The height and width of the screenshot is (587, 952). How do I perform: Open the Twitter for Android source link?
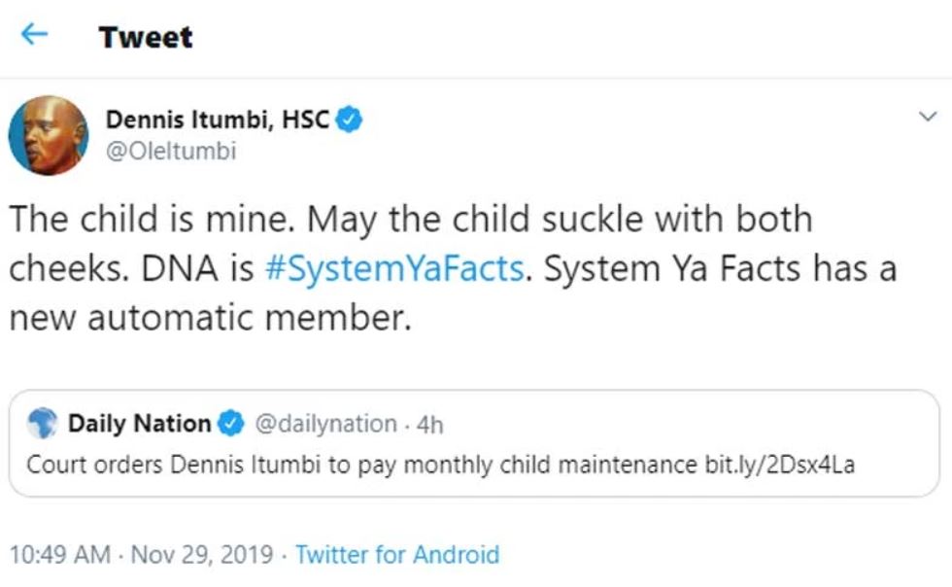click(397, 554)
